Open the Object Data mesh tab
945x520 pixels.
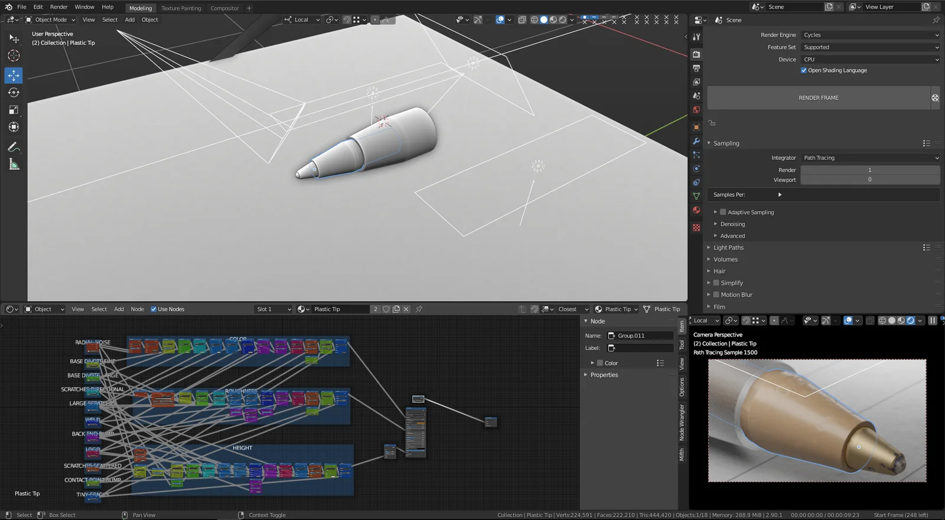696,196
